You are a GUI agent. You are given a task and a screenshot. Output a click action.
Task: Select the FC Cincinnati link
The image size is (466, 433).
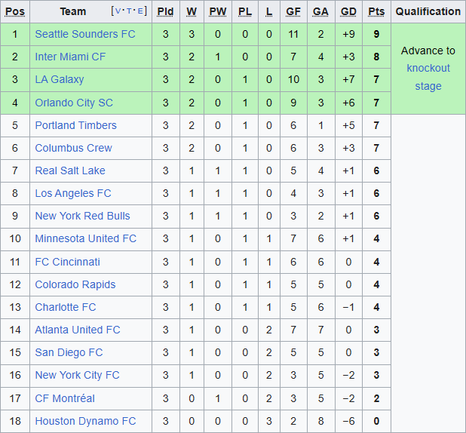click(x=67, y=262)
